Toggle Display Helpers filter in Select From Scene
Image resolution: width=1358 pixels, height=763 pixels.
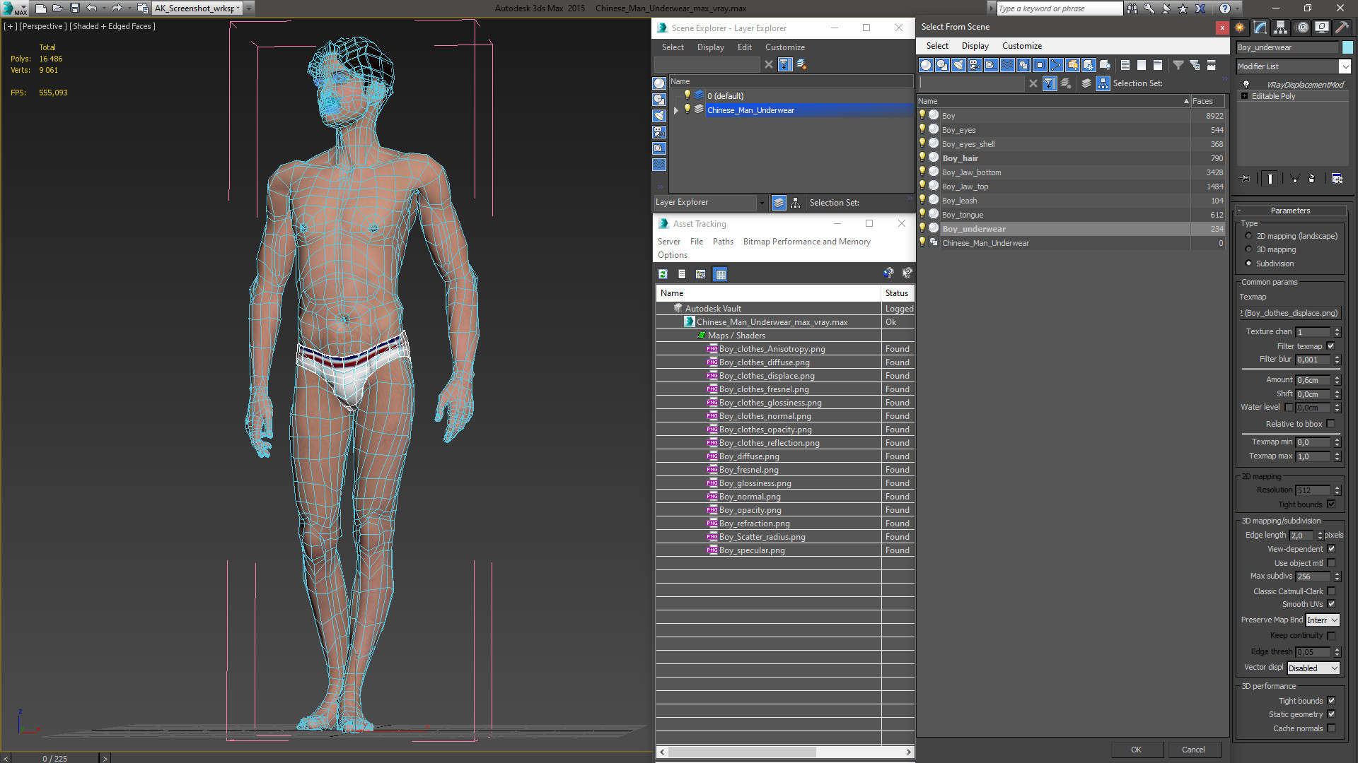pos(991,65)
